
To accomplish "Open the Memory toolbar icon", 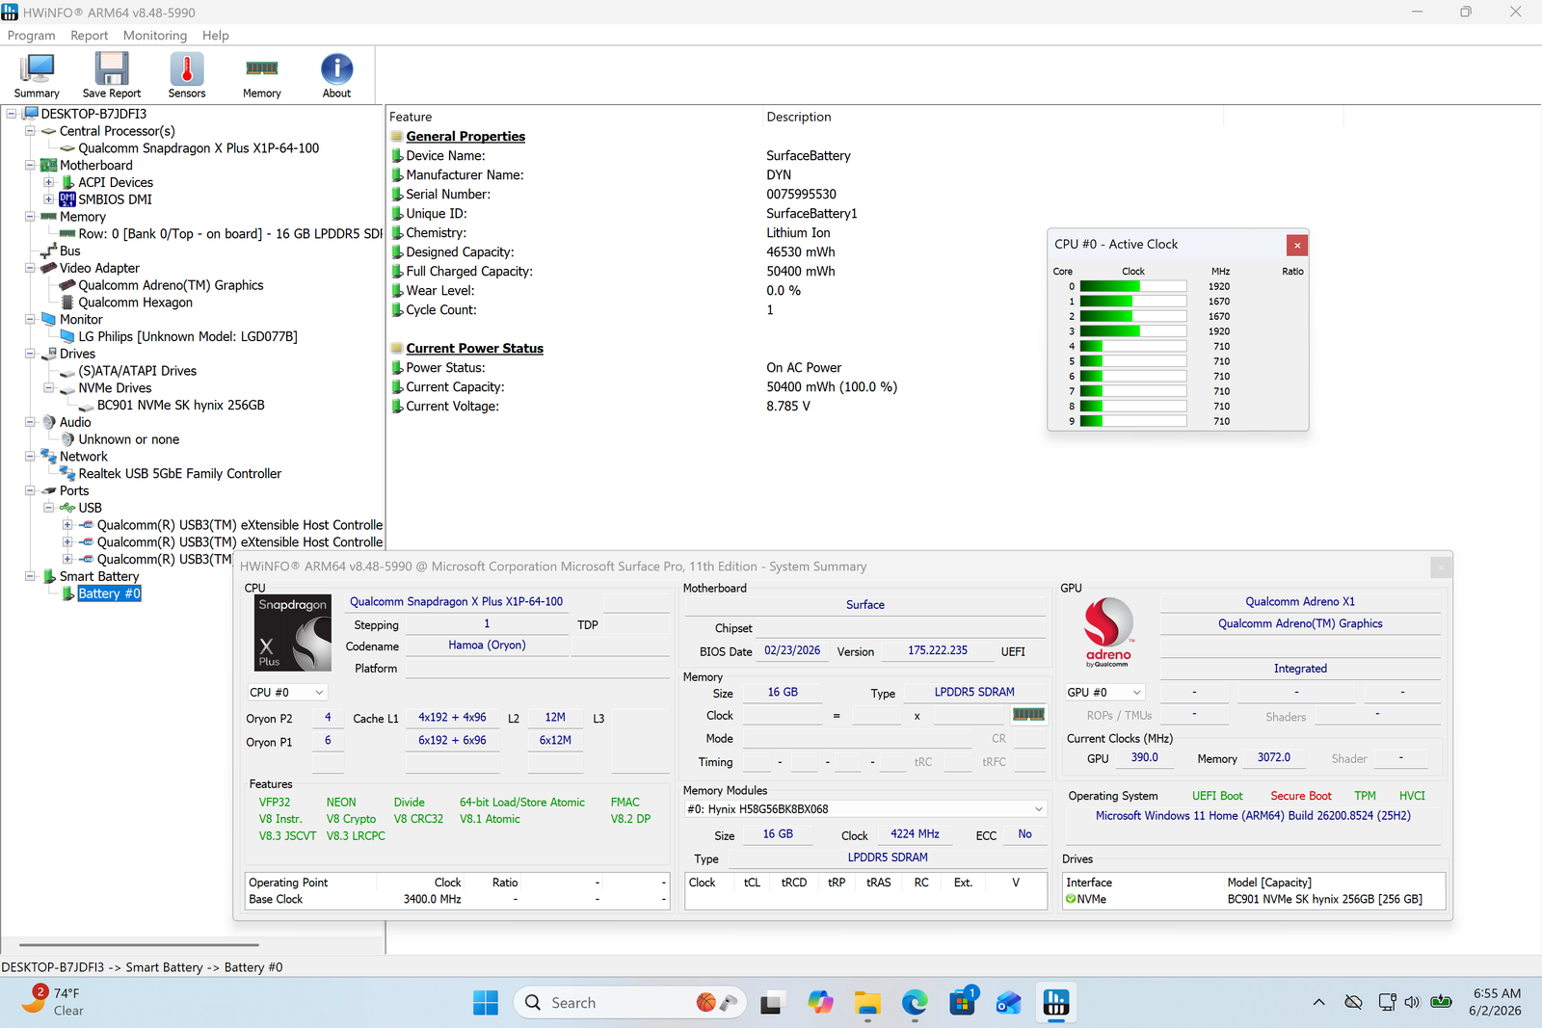I will tap(262, 75).
